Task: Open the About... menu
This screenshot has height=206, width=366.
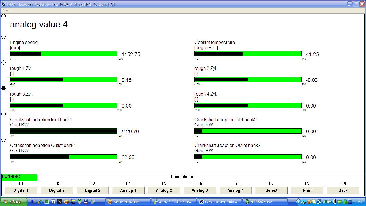Action: tap(8, 10)
